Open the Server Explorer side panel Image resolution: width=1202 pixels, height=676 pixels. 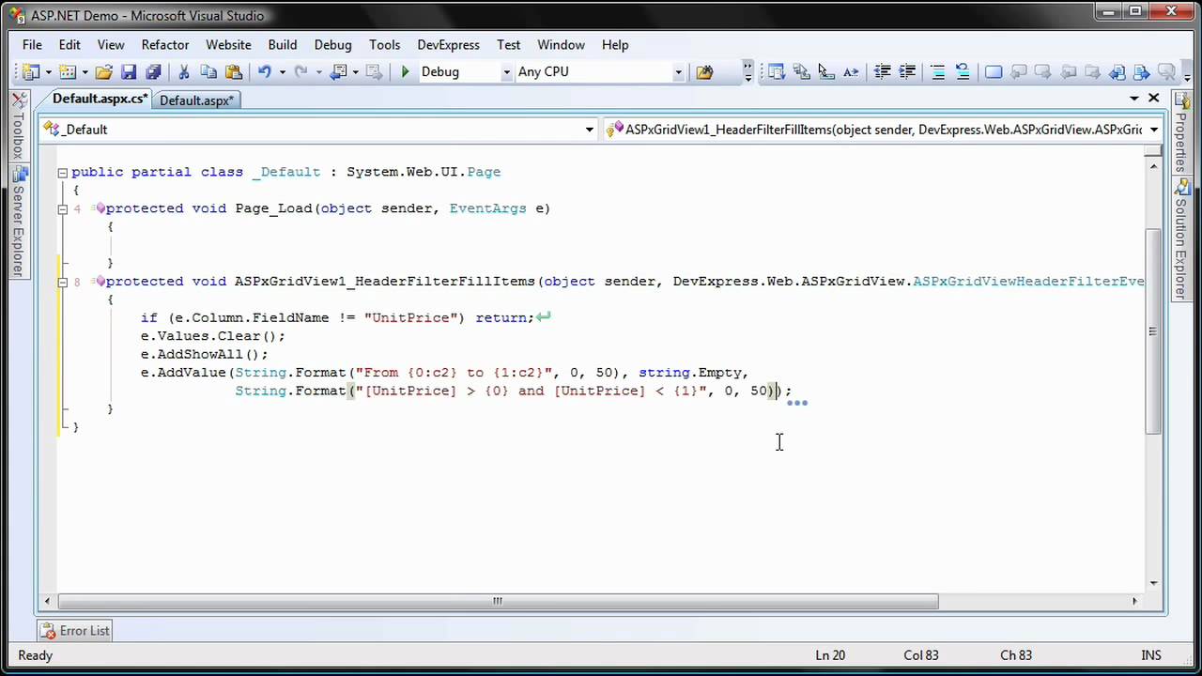(17, 222)
